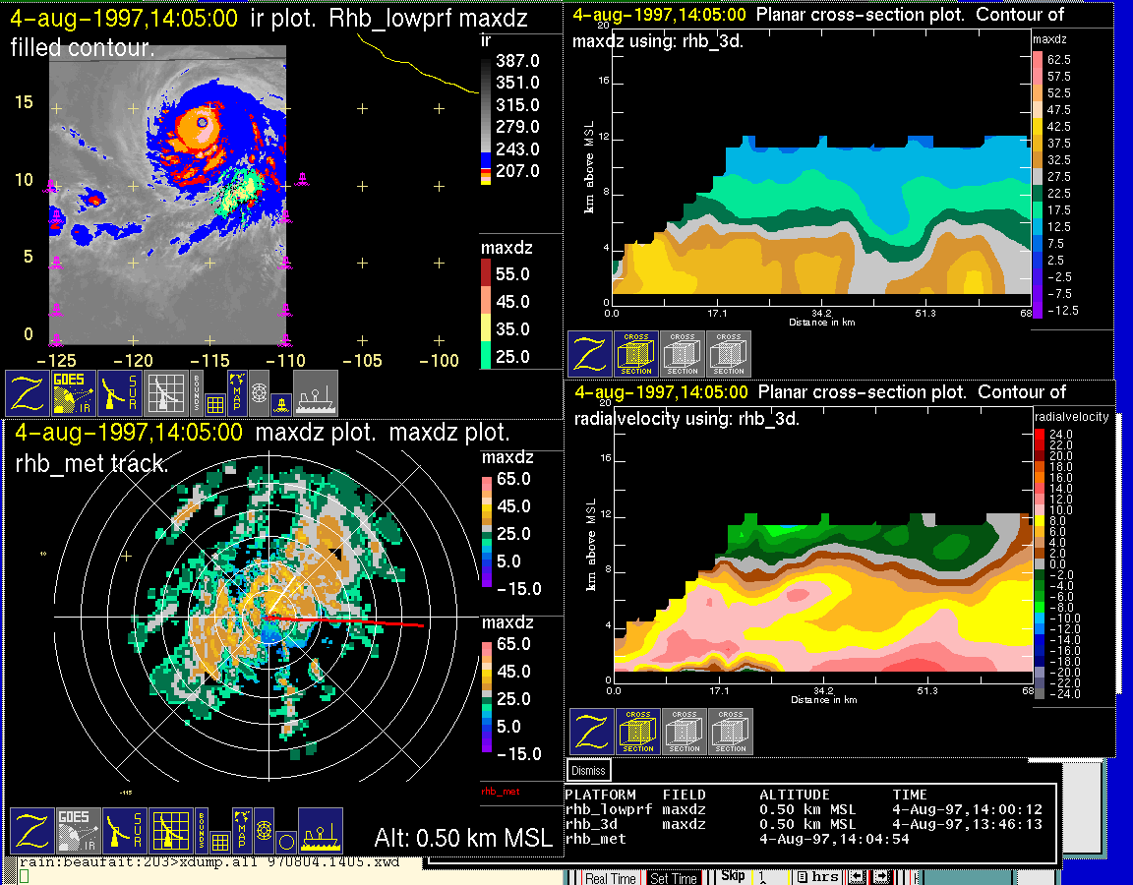Click the Z icon in the IR plot toolbar
The height and width of the screenshot is (885, 1133).
(27, 393)
